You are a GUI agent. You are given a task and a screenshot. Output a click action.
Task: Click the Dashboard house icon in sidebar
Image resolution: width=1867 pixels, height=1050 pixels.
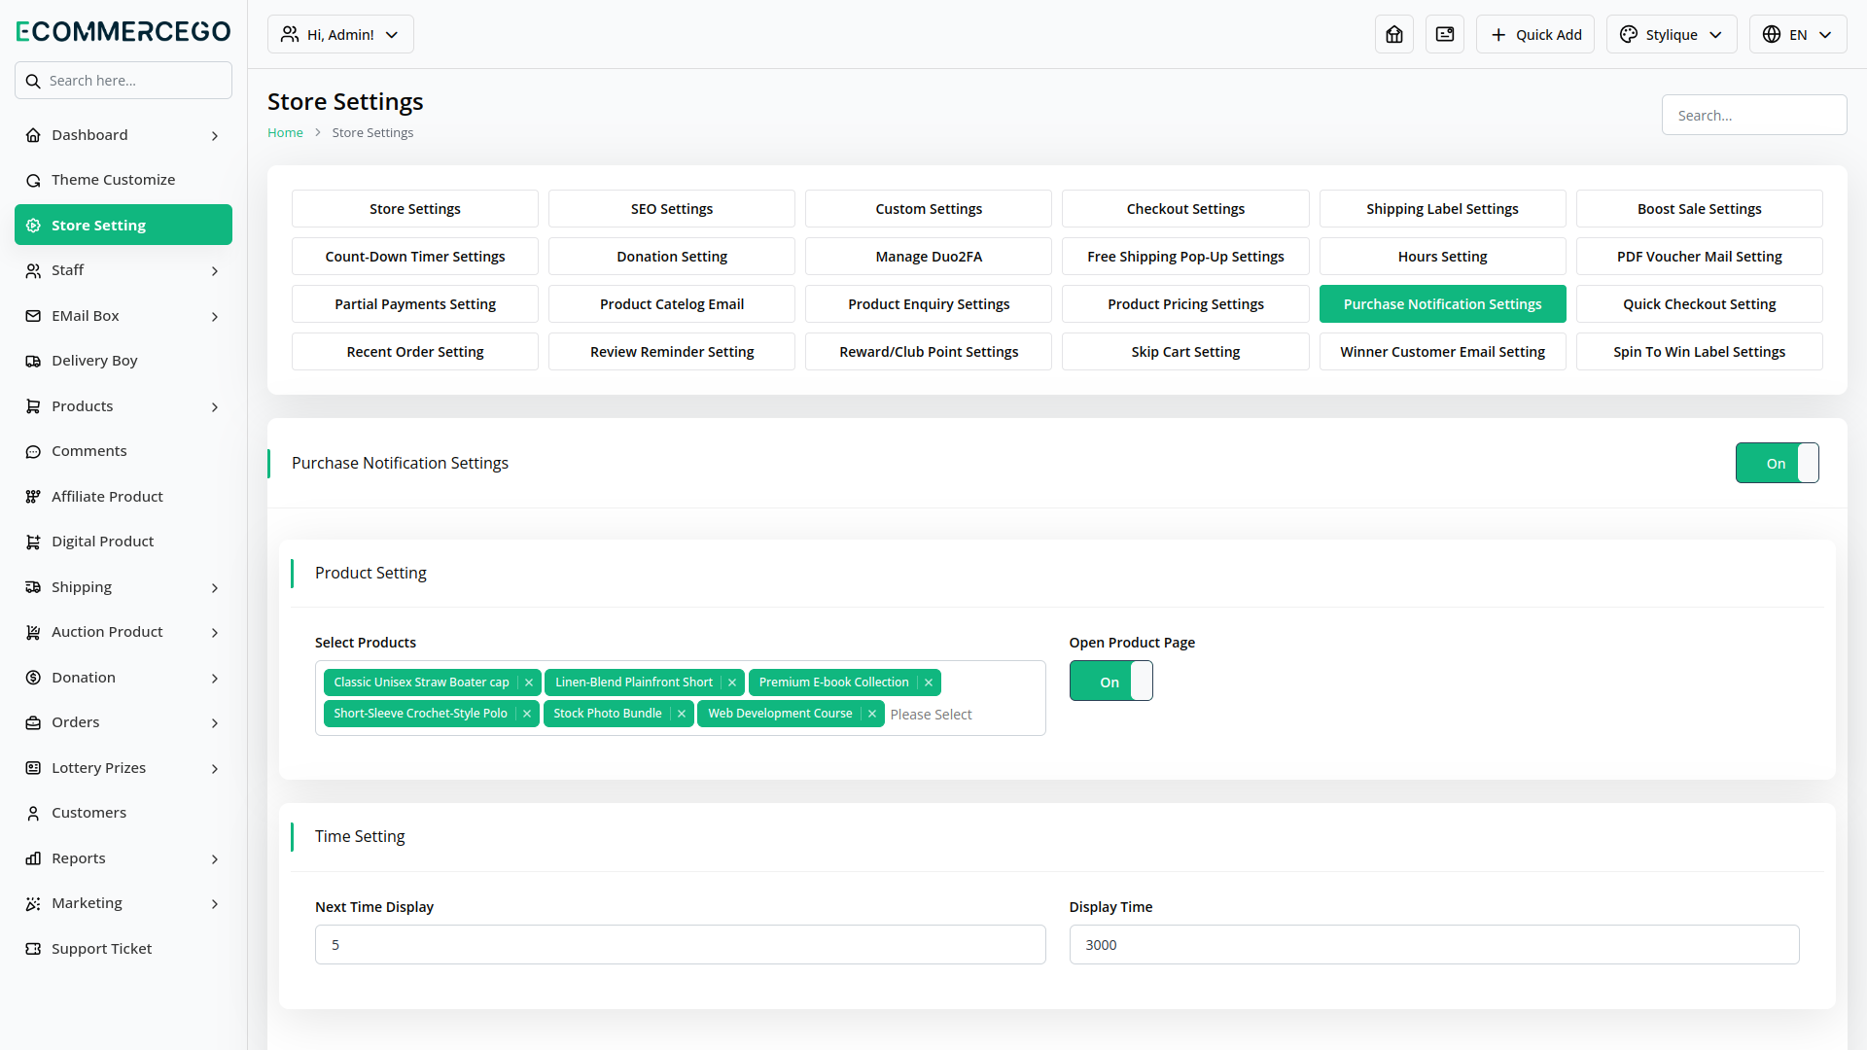(33, 135)
